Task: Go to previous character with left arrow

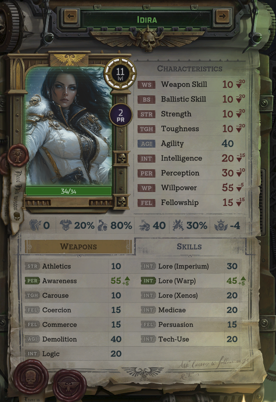Action: click(x=71, y=16)
